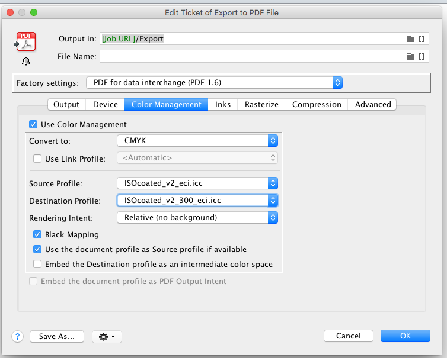Uncheck Black Mapping option
447x358 pixels.
coord(38,234)
